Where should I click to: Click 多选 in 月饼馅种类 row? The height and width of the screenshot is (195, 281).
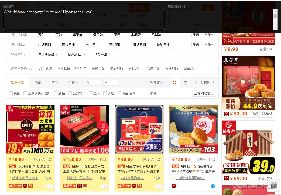(x=196, y=35)
